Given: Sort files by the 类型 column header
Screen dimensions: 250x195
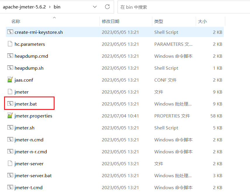Looking at the screenshot, I should (159, 21).
